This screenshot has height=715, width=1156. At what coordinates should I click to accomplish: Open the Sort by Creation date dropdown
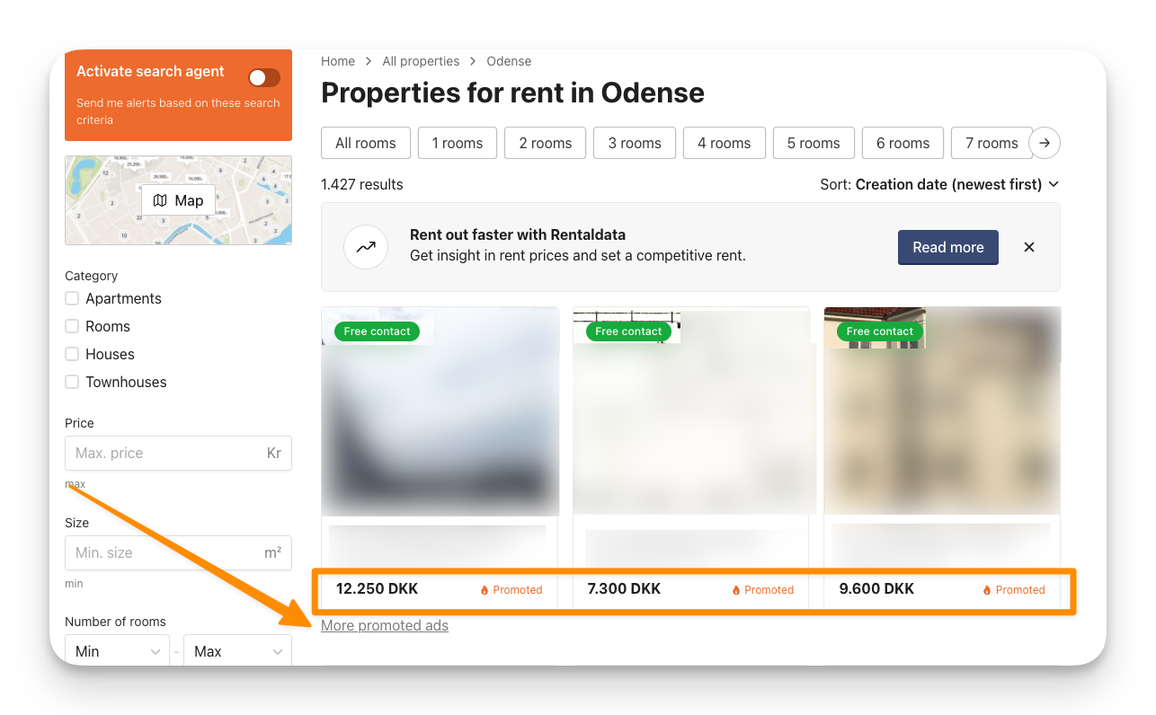[940, 184]
